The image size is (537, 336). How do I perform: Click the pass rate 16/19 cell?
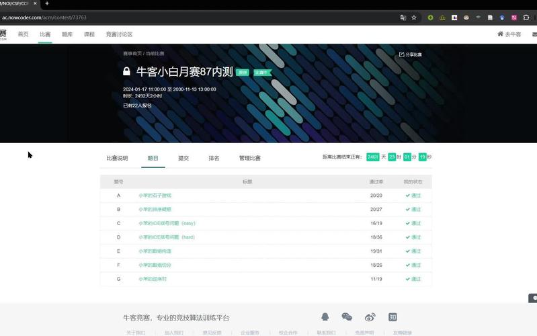(x=376, y=223)
